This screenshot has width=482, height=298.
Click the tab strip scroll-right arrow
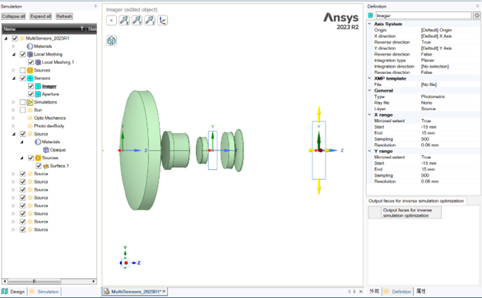pos(355,291)
